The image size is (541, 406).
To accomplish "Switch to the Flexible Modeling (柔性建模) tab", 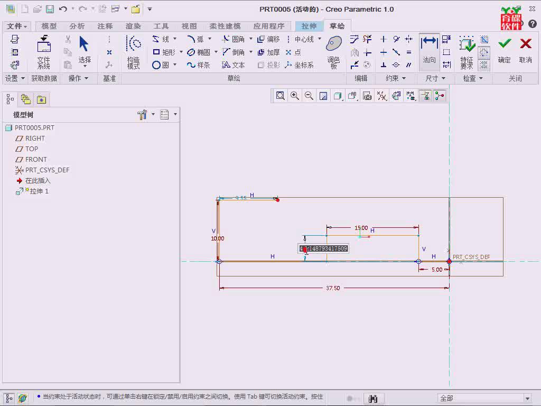I will (225, 26).
